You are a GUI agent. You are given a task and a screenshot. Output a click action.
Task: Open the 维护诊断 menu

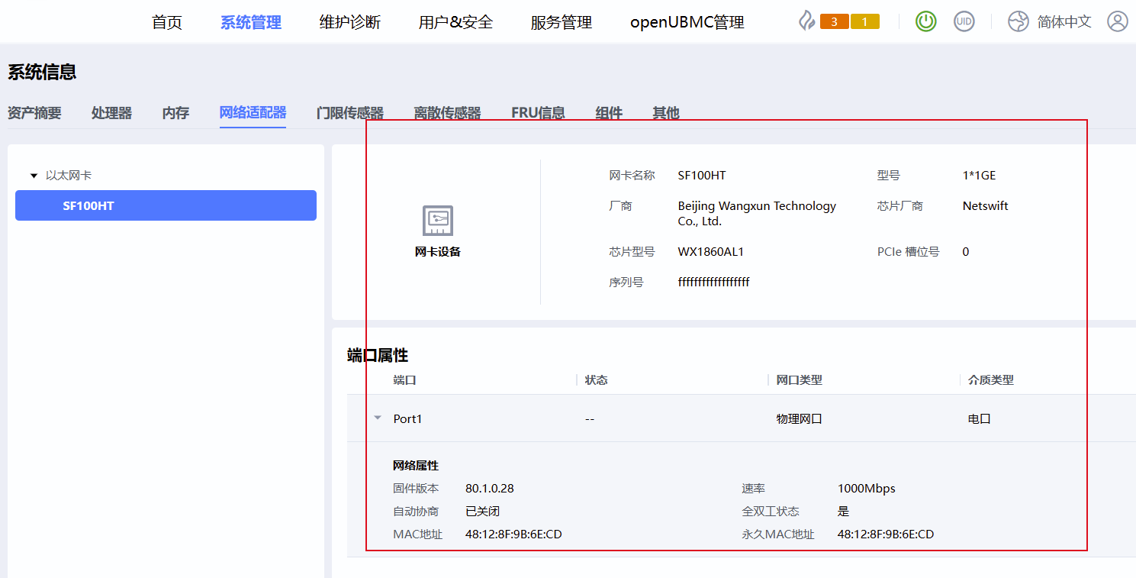pos(349,23)
